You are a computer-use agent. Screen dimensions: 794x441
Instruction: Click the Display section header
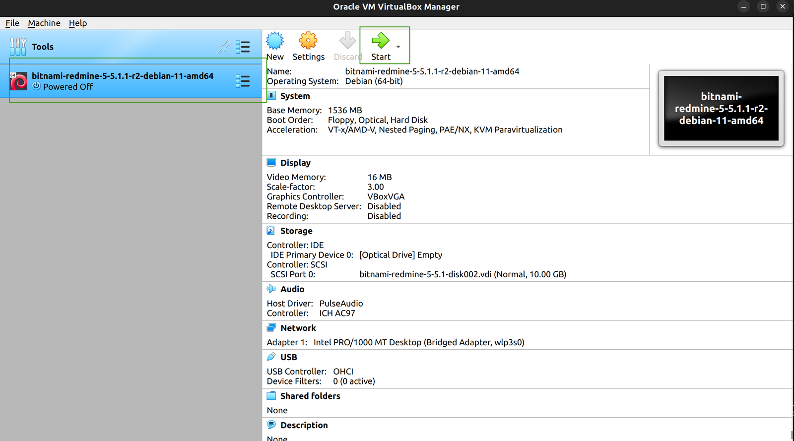295,163
